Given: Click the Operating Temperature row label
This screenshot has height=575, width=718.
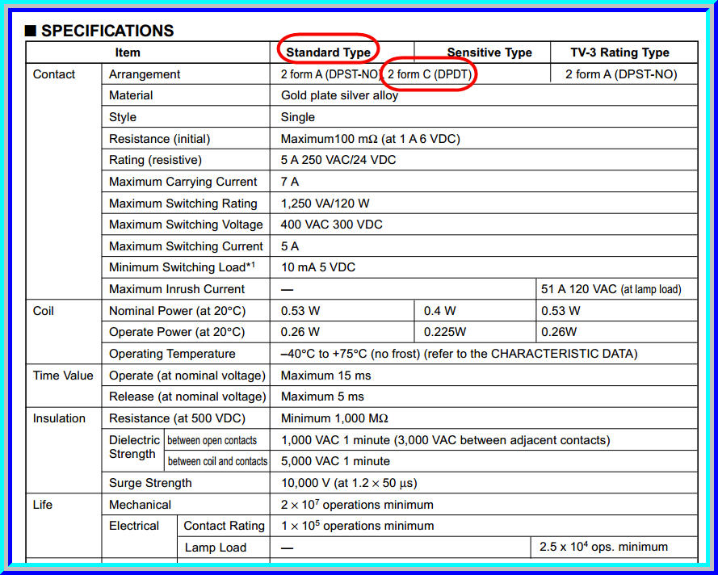Looking at the screenshot, I should (172, 354).
